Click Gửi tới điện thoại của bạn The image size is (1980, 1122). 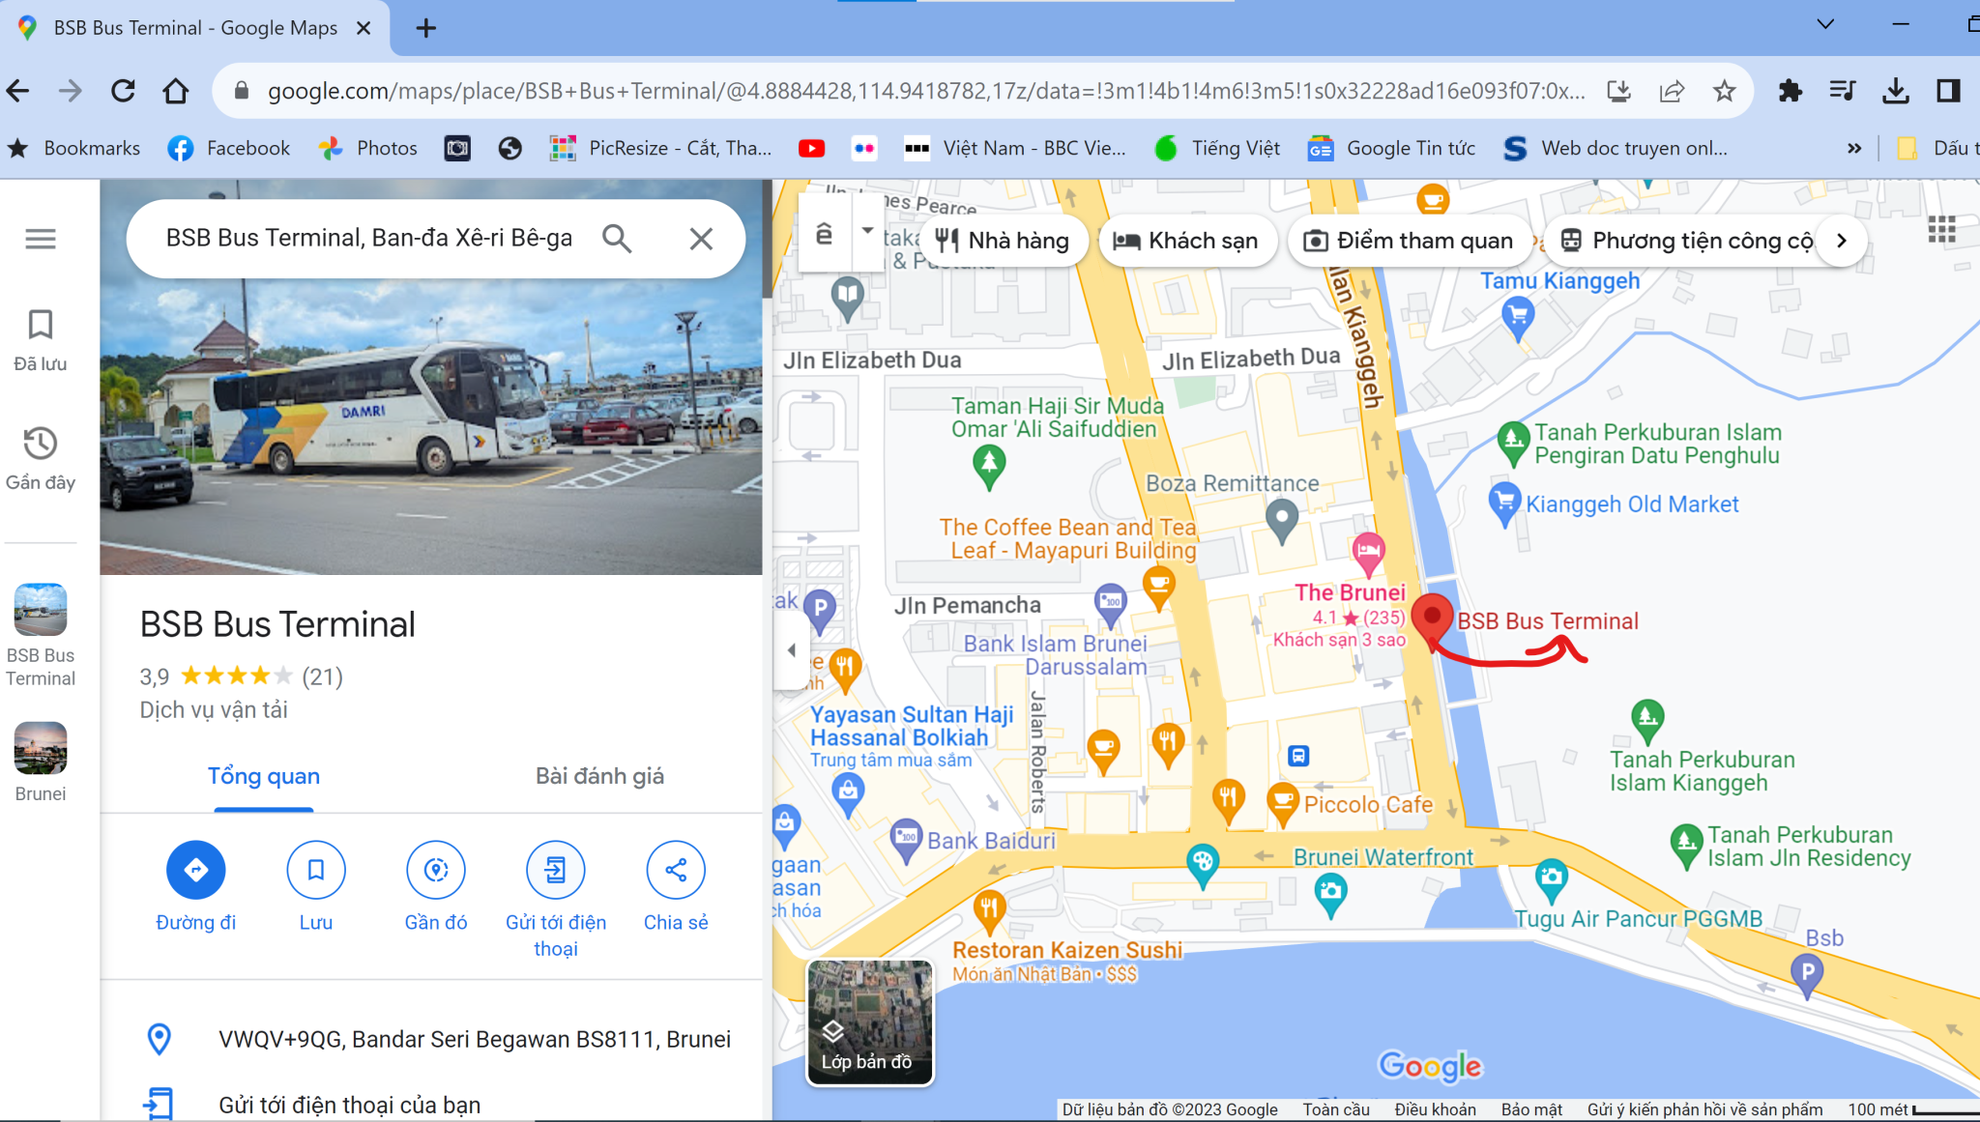pos(431,1104)
